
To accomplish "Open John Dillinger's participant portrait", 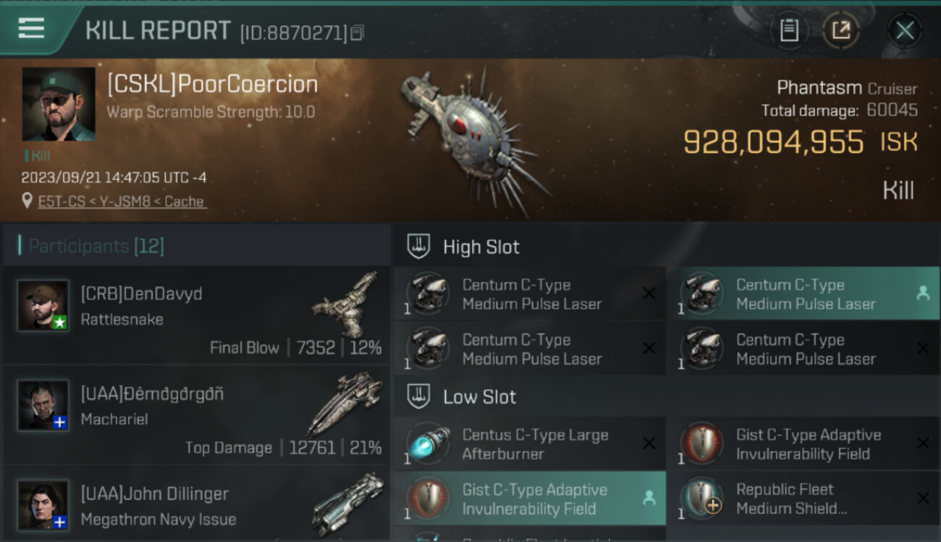I will [x=43, y=505].
